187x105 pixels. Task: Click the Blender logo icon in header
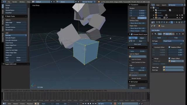(x=99, y=2)
